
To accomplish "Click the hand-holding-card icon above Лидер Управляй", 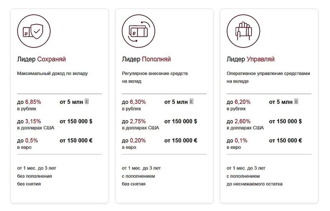I will [x=243, y=31].
